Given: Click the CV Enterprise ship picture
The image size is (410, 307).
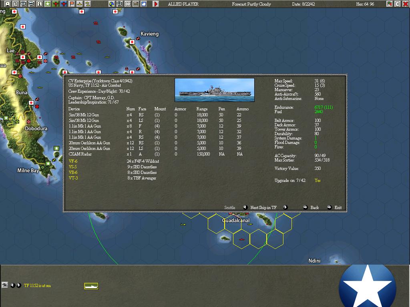Looking at the screenshot, I should click(x=215, y=90).
